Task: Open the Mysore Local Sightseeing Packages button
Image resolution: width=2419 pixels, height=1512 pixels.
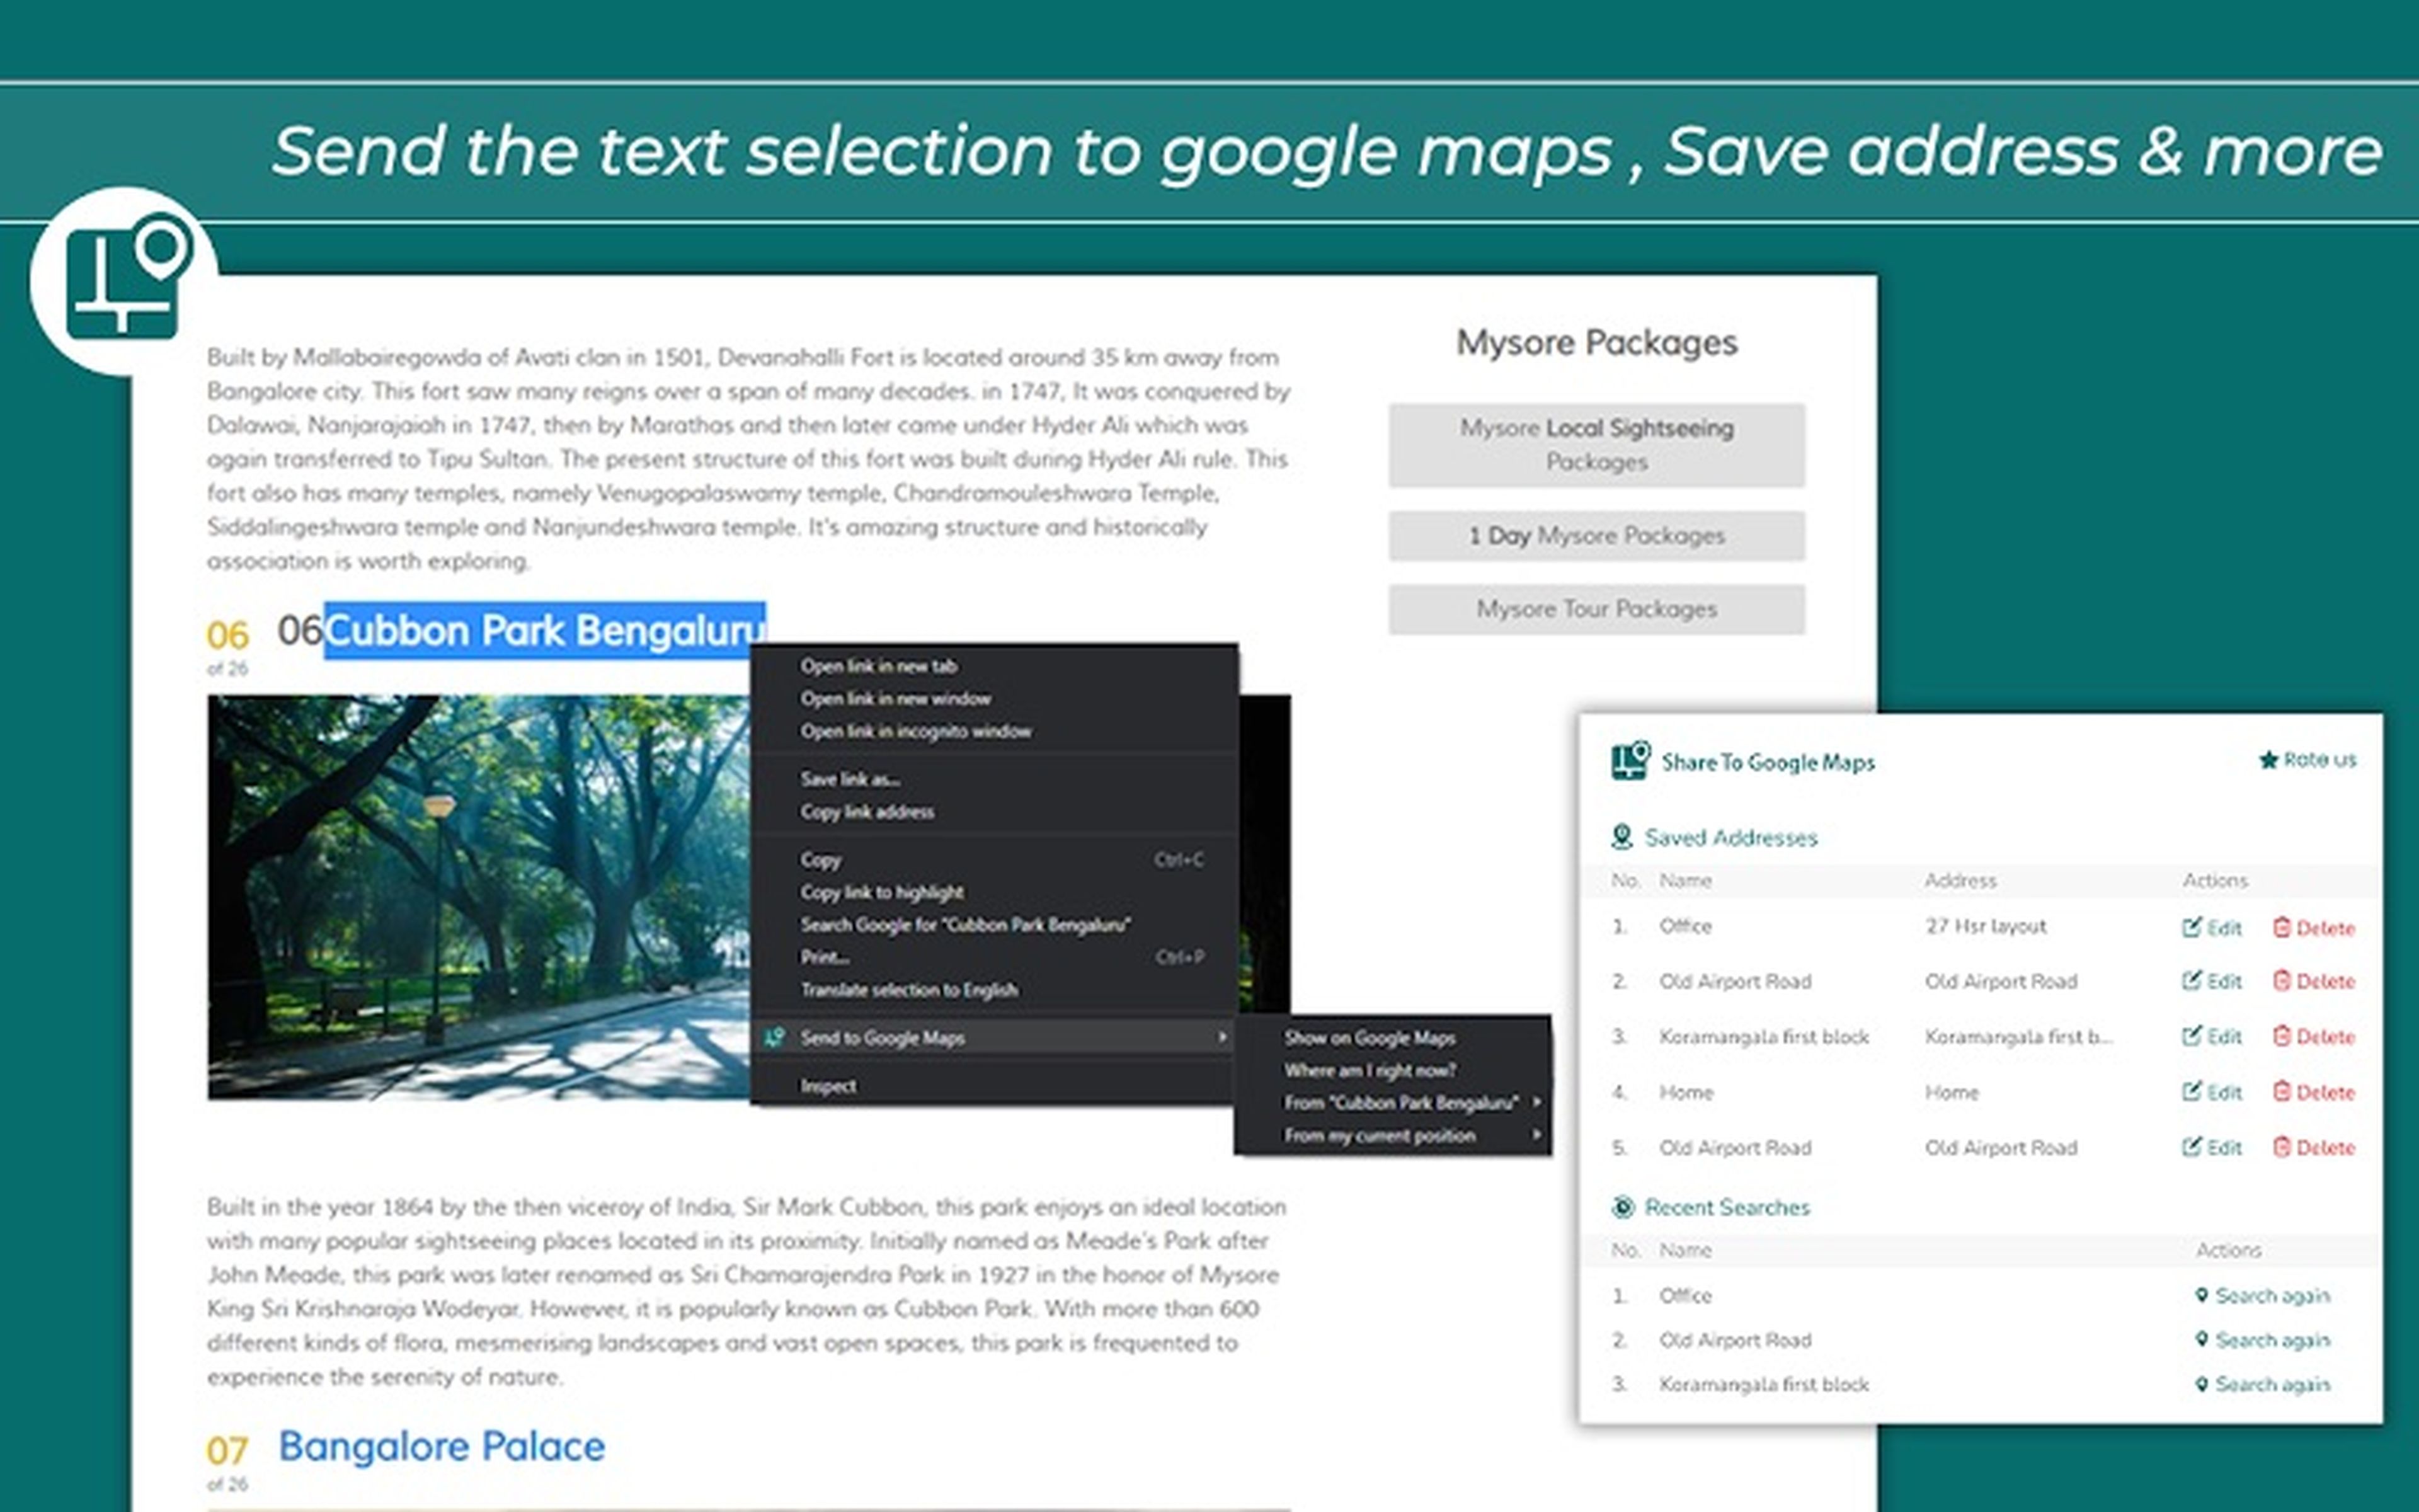Action: coord(1596,445)
